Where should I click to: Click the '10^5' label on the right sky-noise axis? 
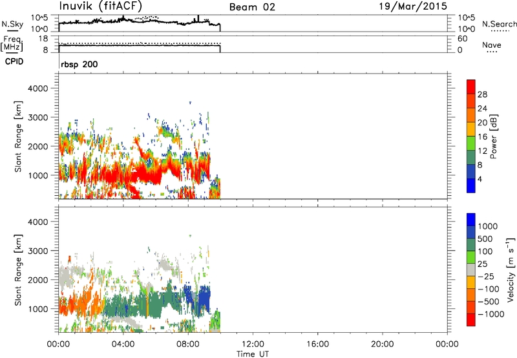click(467, 17)
